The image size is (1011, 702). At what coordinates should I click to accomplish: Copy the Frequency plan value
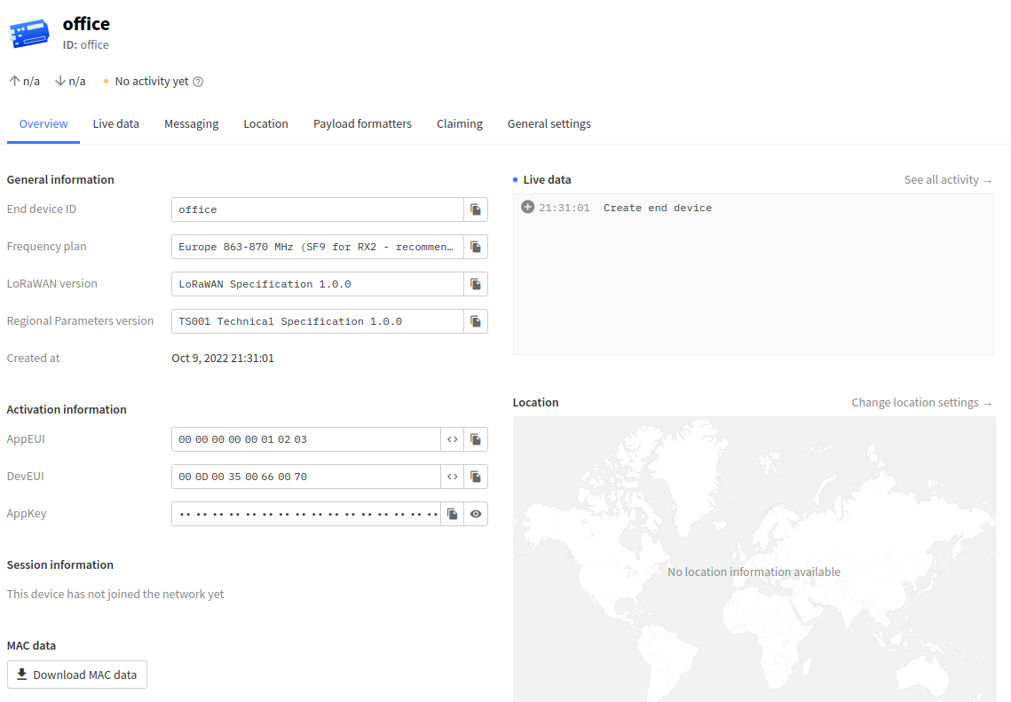[476, 247]
